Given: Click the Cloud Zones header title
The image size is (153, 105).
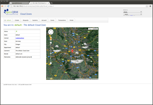Looking at the screenshot, I should pos(26,14).
